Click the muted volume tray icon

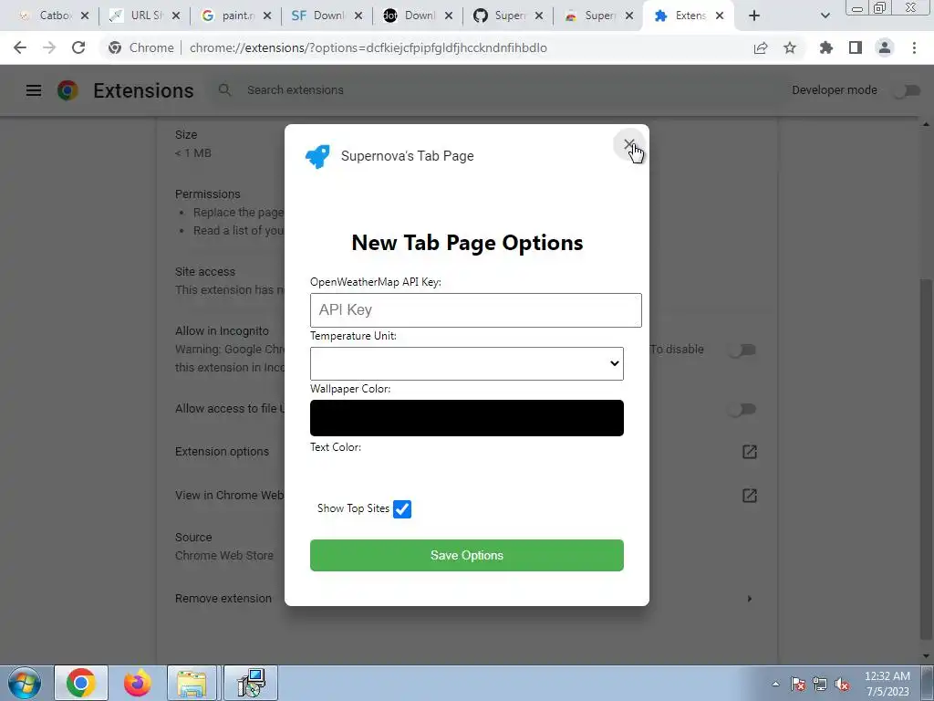(x=842, y=685)
